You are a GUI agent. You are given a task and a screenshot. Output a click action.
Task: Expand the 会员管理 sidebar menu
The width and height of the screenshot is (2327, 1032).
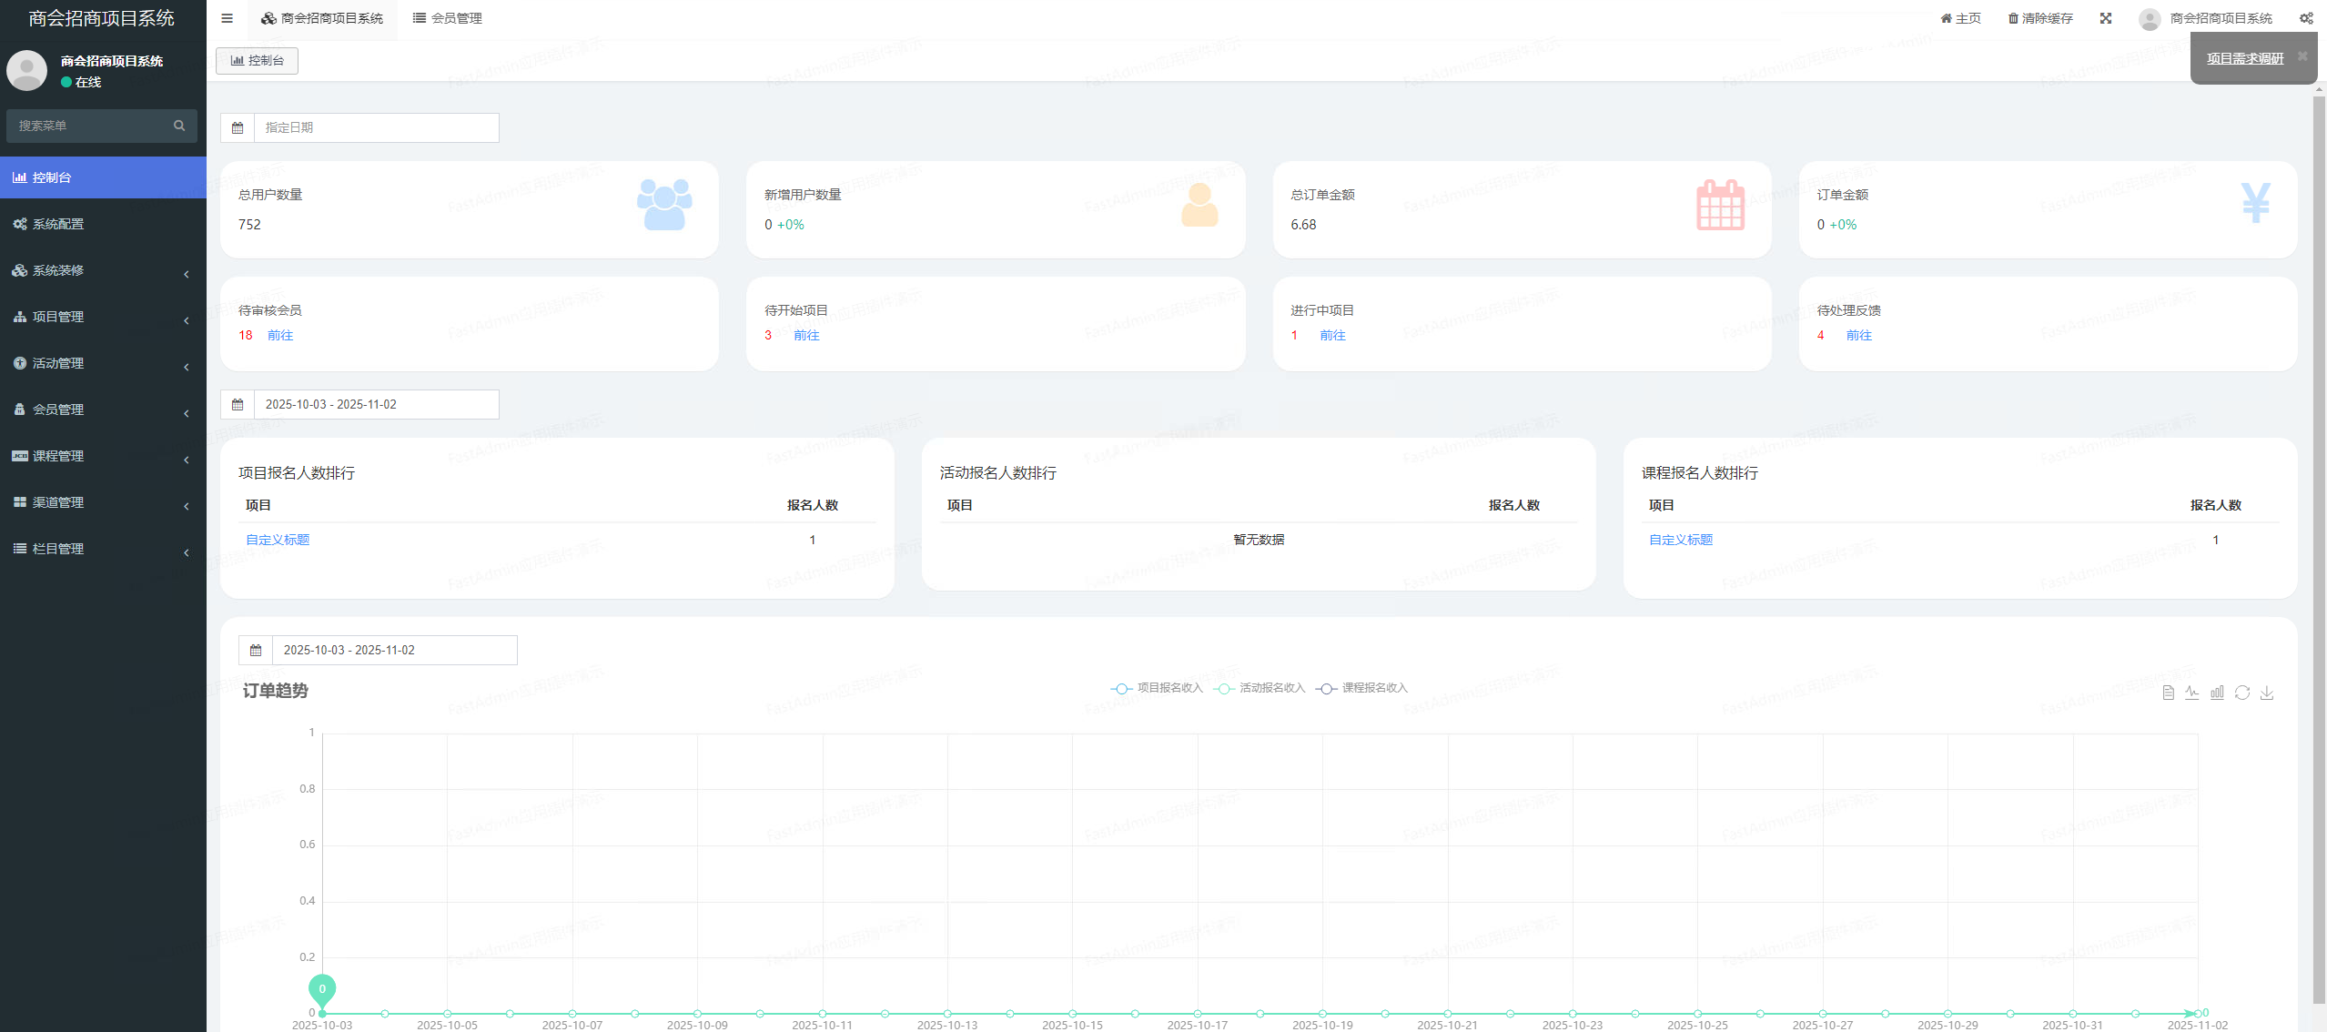pyautogui.click(x=102, y=410)
